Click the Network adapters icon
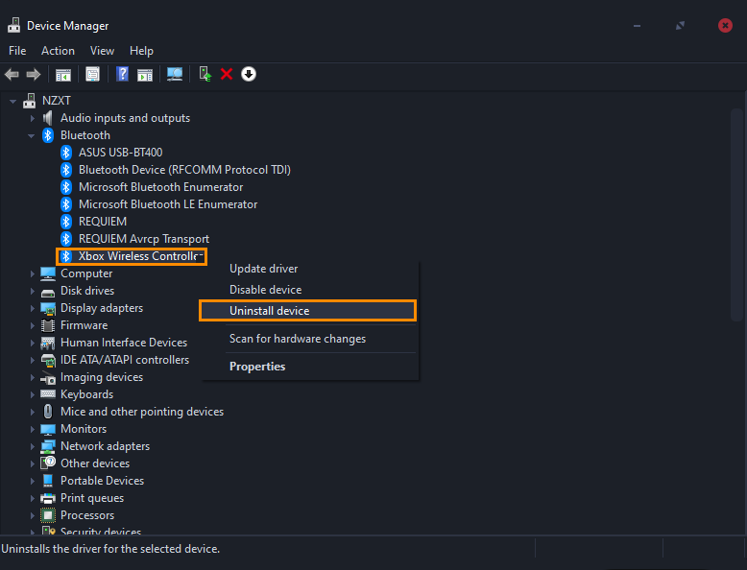The height and width of the screenshot is (570, 747). pyautogui.click(x=48, y=446)
